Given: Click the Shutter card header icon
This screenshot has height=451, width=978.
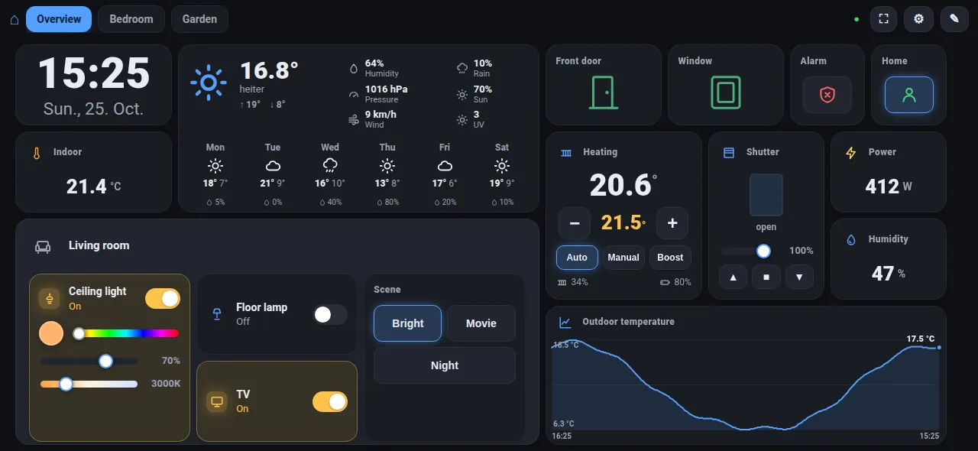Looking at the screenshot, I should (x=729, y=153).
